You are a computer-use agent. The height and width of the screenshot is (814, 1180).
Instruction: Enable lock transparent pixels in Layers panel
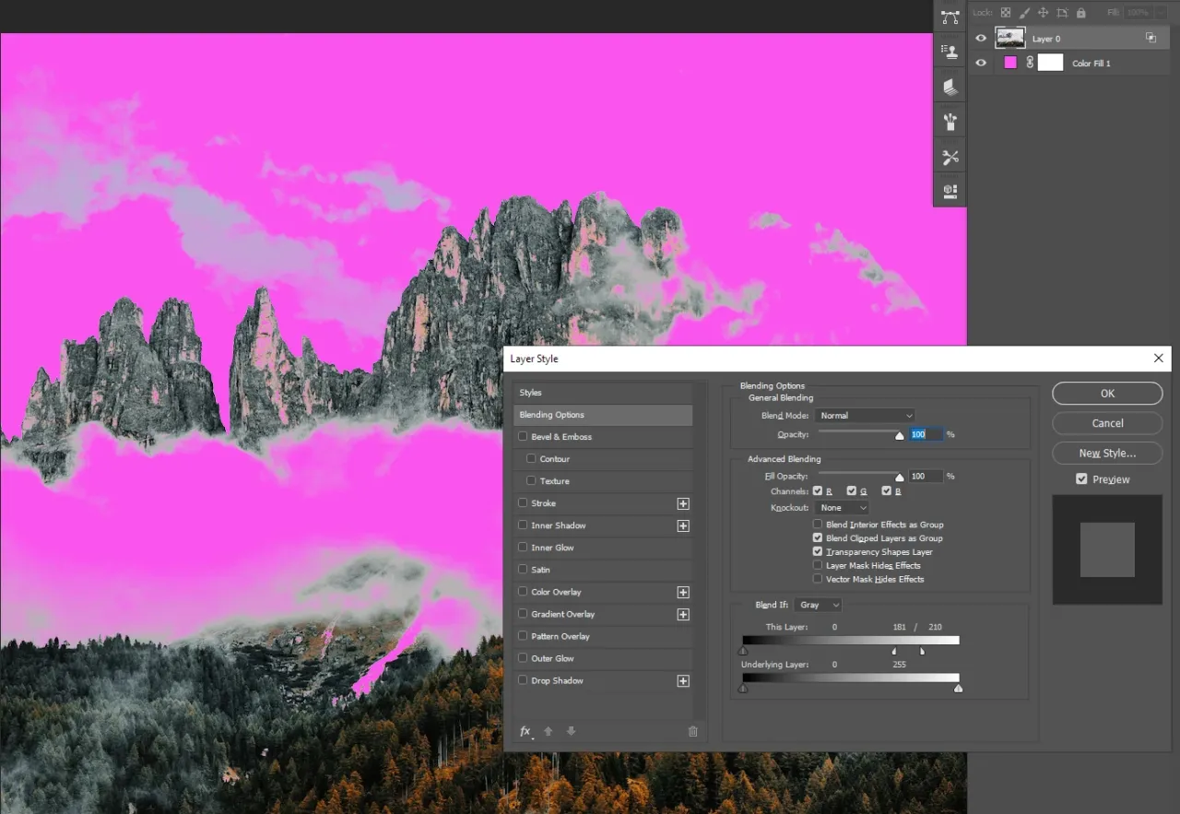(x=1005, y=12)
